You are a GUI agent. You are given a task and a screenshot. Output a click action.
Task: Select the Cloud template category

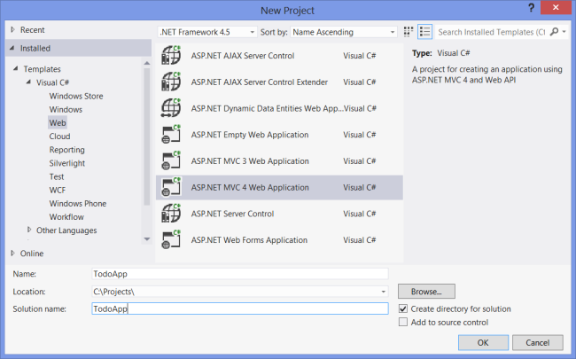click(60, 137)
